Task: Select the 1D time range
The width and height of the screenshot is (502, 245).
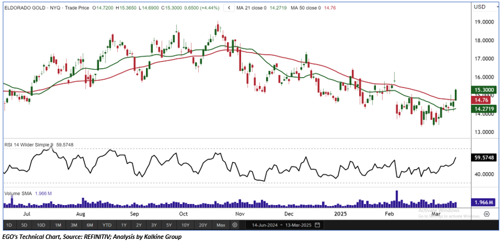Action: (9, 225)
